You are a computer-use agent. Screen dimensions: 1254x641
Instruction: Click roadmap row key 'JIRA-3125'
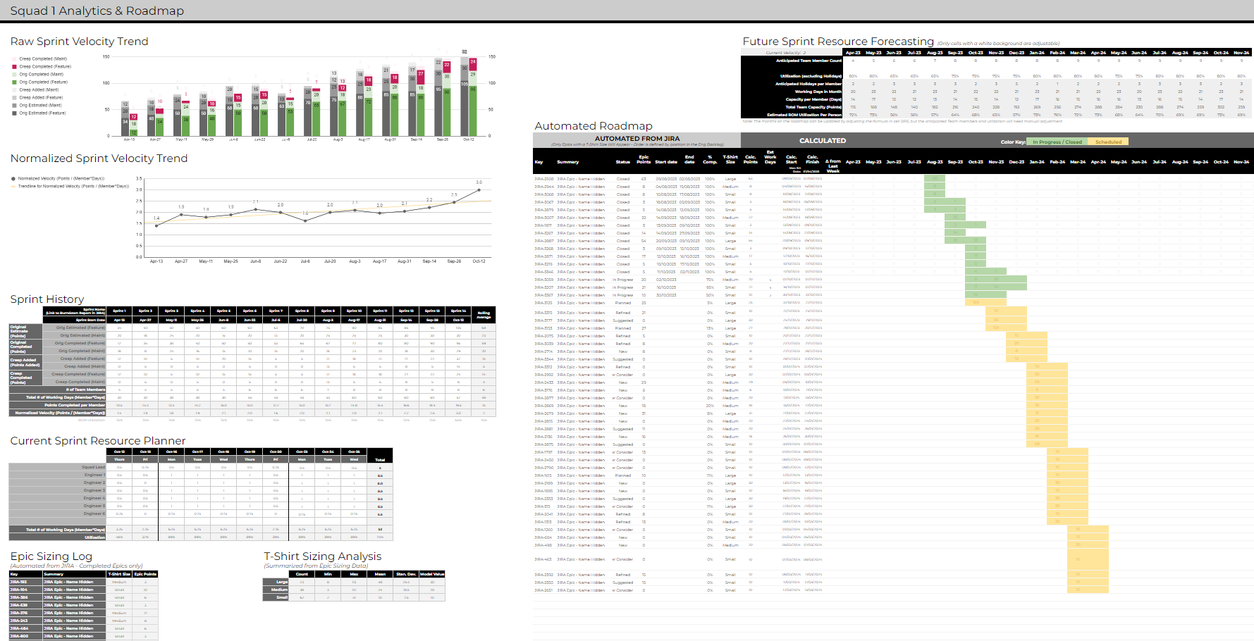[543, 303]
